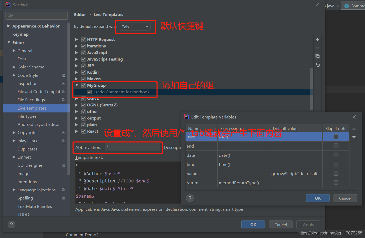
Task: Open the Intentions settings page
Action: (x=27, y=182)
